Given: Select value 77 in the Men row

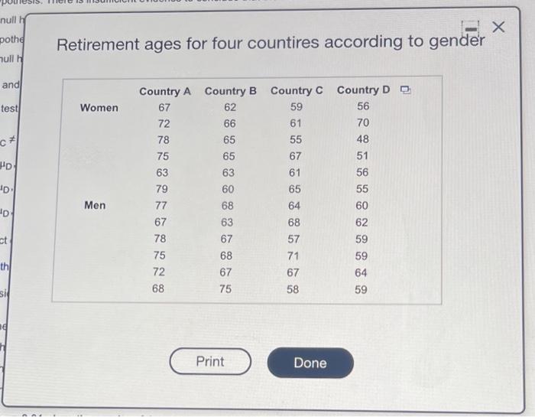Looking at the screenshot, I should (x=161, y=205).
